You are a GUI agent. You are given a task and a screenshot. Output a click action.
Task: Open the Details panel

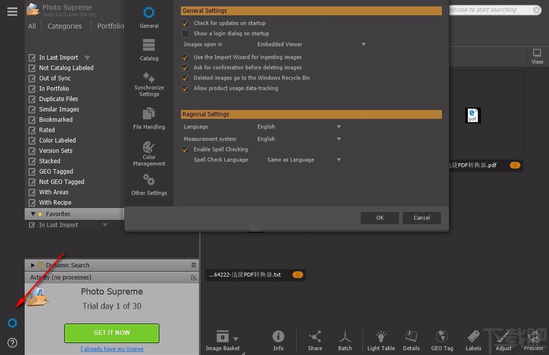pos(411,340)
